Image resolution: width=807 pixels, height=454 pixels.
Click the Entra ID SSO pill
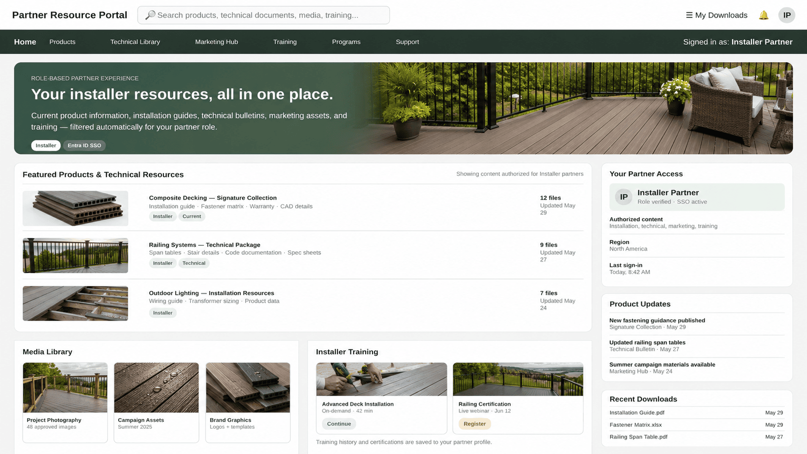click(x=84, y=145)
